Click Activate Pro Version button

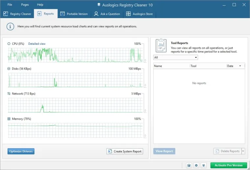tap(229, 165)
